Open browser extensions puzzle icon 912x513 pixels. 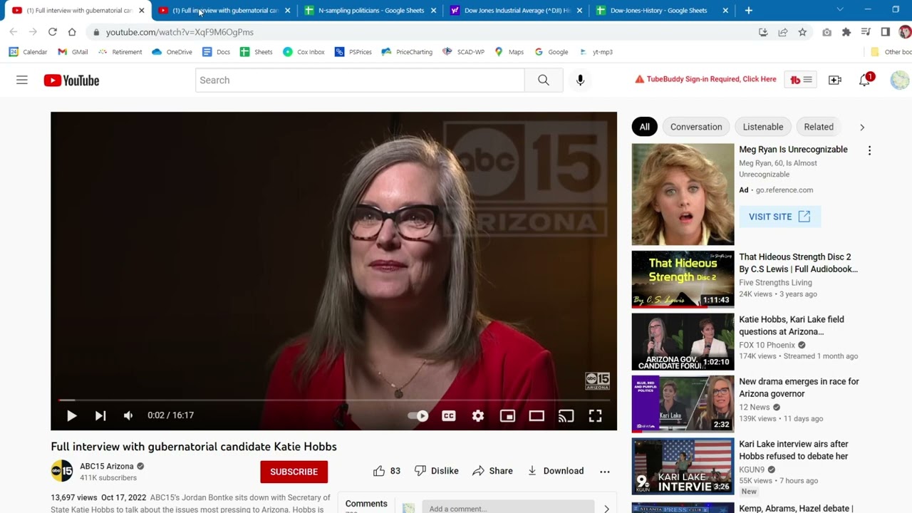[846, 32]
